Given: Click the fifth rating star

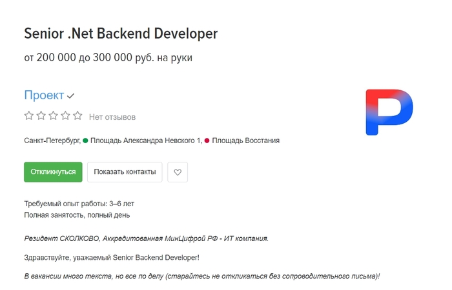Looking at the screenshot, I should pyautogui.click(x=77, y=117).
